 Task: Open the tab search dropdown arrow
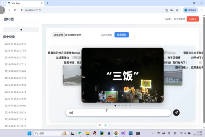click(x=3, y=3)
